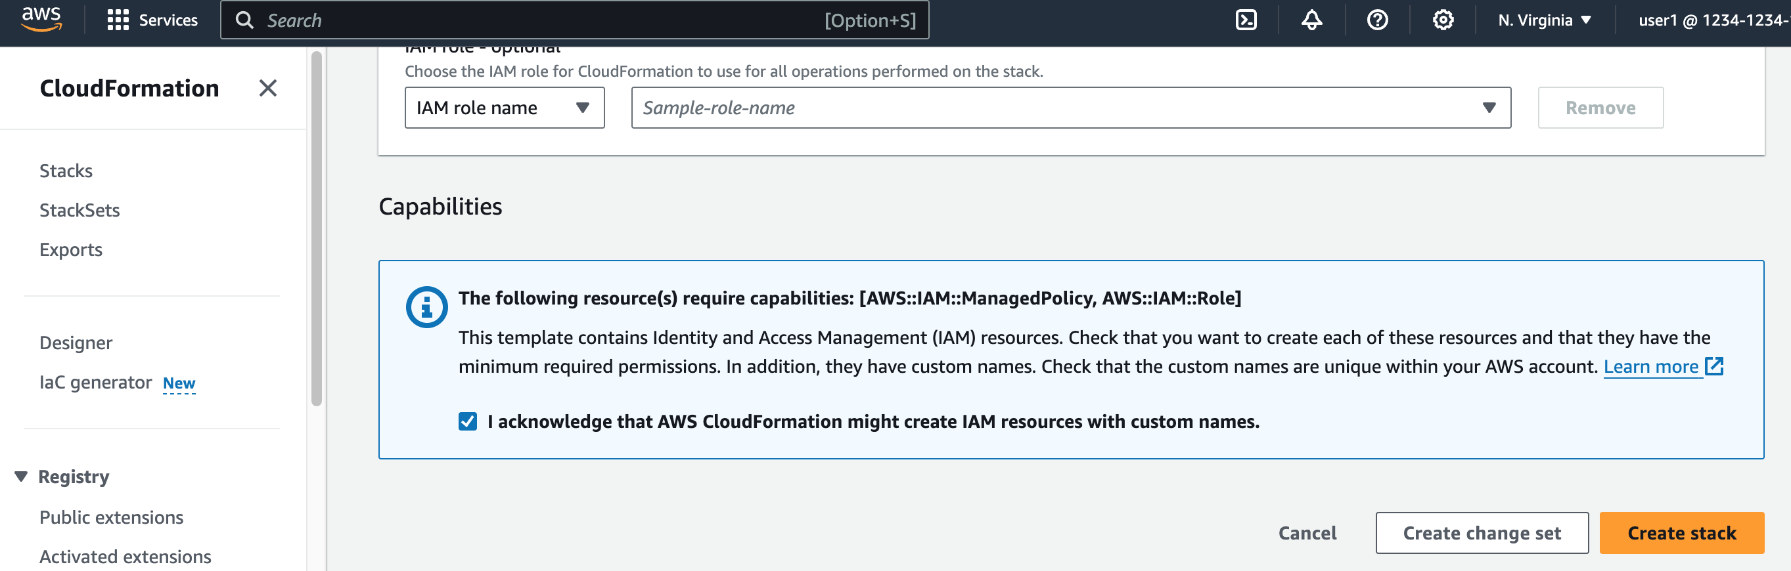Close the CloudFormation side panel
Viewport: 1791px width, 571px height.
[267, 88]
